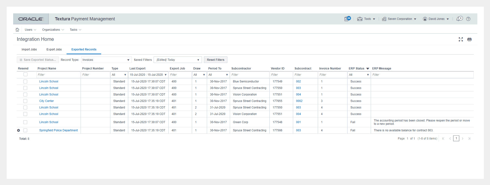Click the Subcontract filter field
The height and width of the screenshot is (185, 490).
[x=305, y=75]
